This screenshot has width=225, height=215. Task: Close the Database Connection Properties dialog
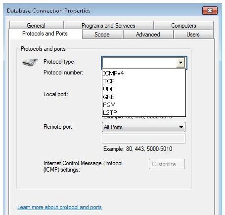click(x=210, y=11)
